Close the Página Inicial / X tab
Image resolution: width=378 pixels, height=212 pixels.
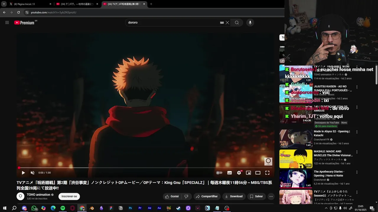[x=50, y=4]
